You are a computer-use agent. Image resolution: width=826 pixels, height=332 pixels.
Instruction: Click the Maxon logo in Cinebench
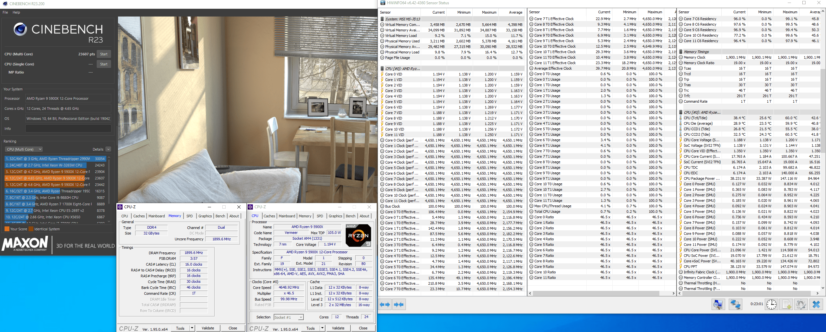click(25, 244)
